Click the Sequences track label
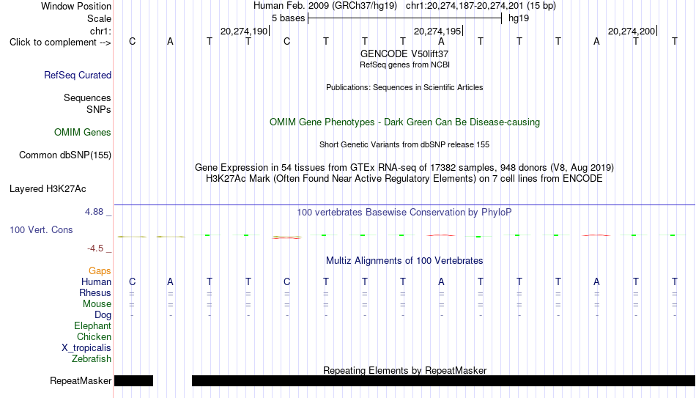The height and width of the screenshot is (398, 696). pos(87,97)
